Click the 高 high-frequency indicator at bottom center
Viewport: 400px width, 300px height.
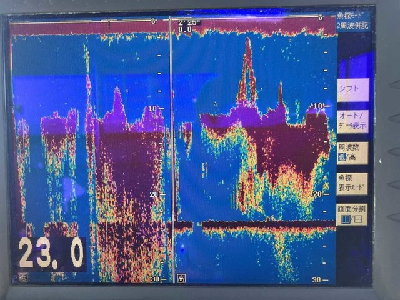coord(181,277)
